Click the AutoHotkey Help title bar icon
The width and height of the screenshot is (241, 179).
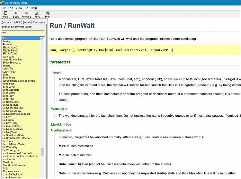[2, 3]
